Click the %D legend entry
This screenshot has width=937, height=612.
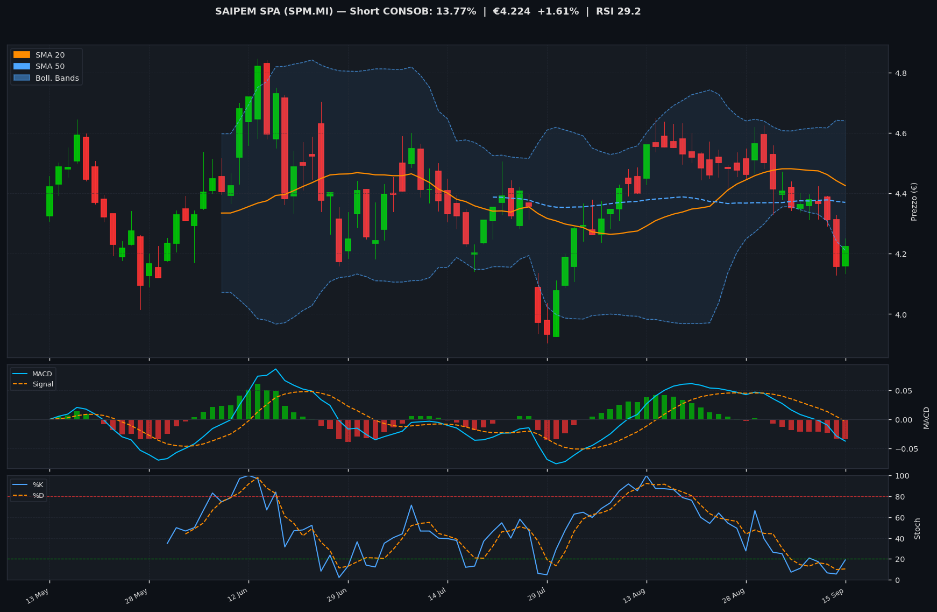click(x=29, y=496)
